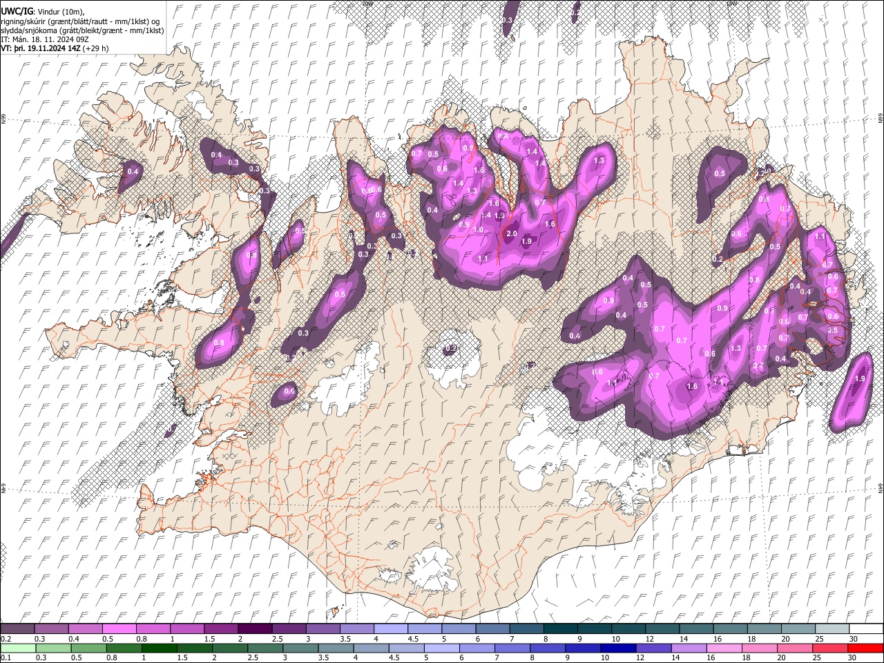The image size is (884, 663).
Task: Select the 'IT: Mán. 18. 11. 2024 09Z' line
Action: [46, 39]
